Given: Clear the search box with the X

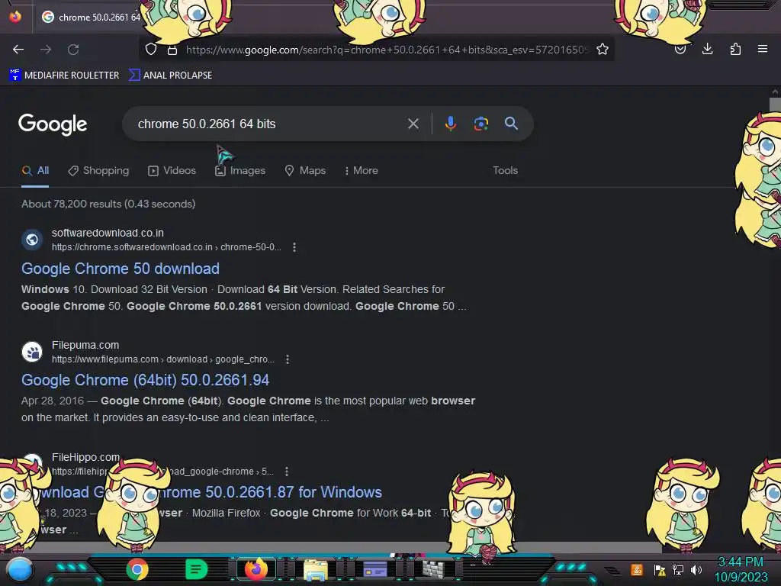Looking at the screenshot, I should tap(413, 124).
